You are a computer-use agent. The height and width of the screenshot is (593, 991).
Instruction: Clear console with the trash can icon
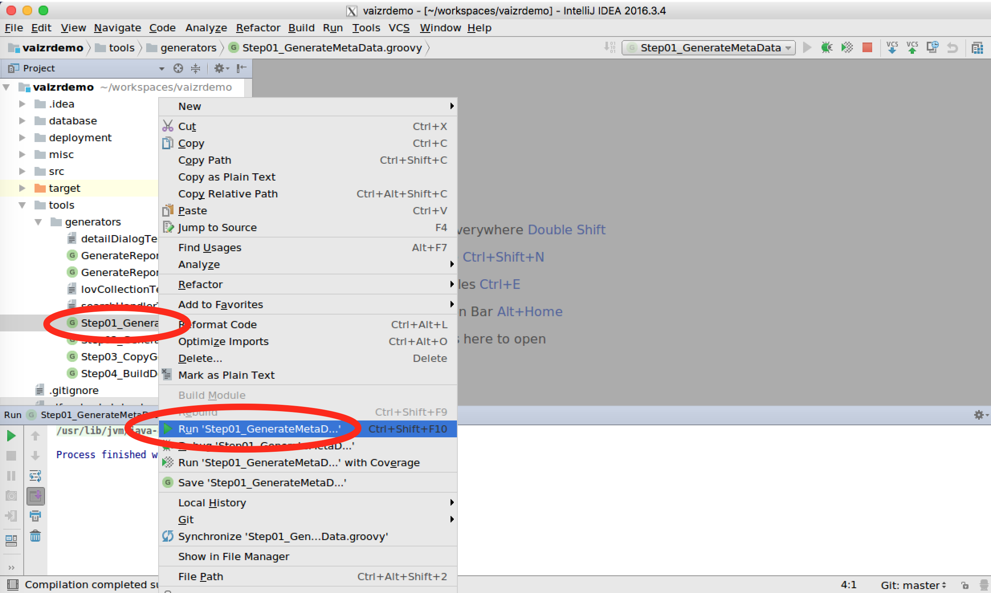tap(35, 536)
